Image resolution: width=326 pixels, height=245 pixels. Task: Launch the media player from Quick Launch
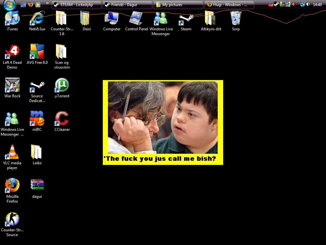click(38, 4)
